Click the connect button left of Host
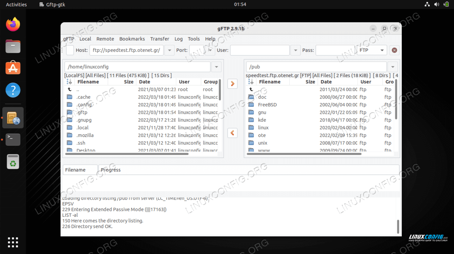This screenshot has height=254, width=454. 70,50
